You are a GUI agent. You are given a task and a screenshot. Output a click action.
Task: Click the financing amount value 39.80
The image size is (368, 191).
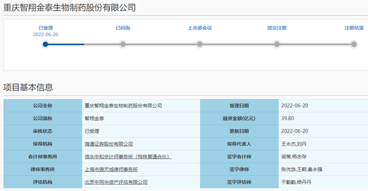[x=288, y=119]
